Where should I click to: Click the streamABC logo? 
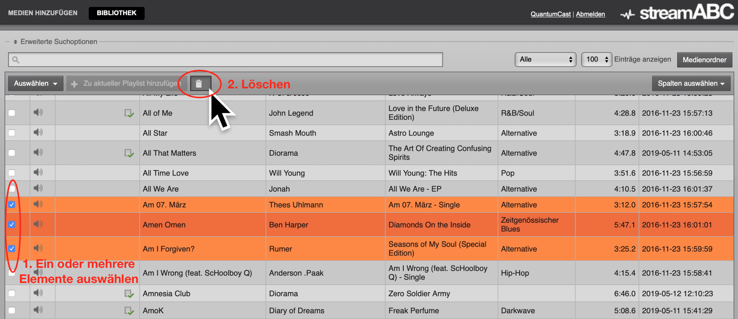(x=677, y=13)
